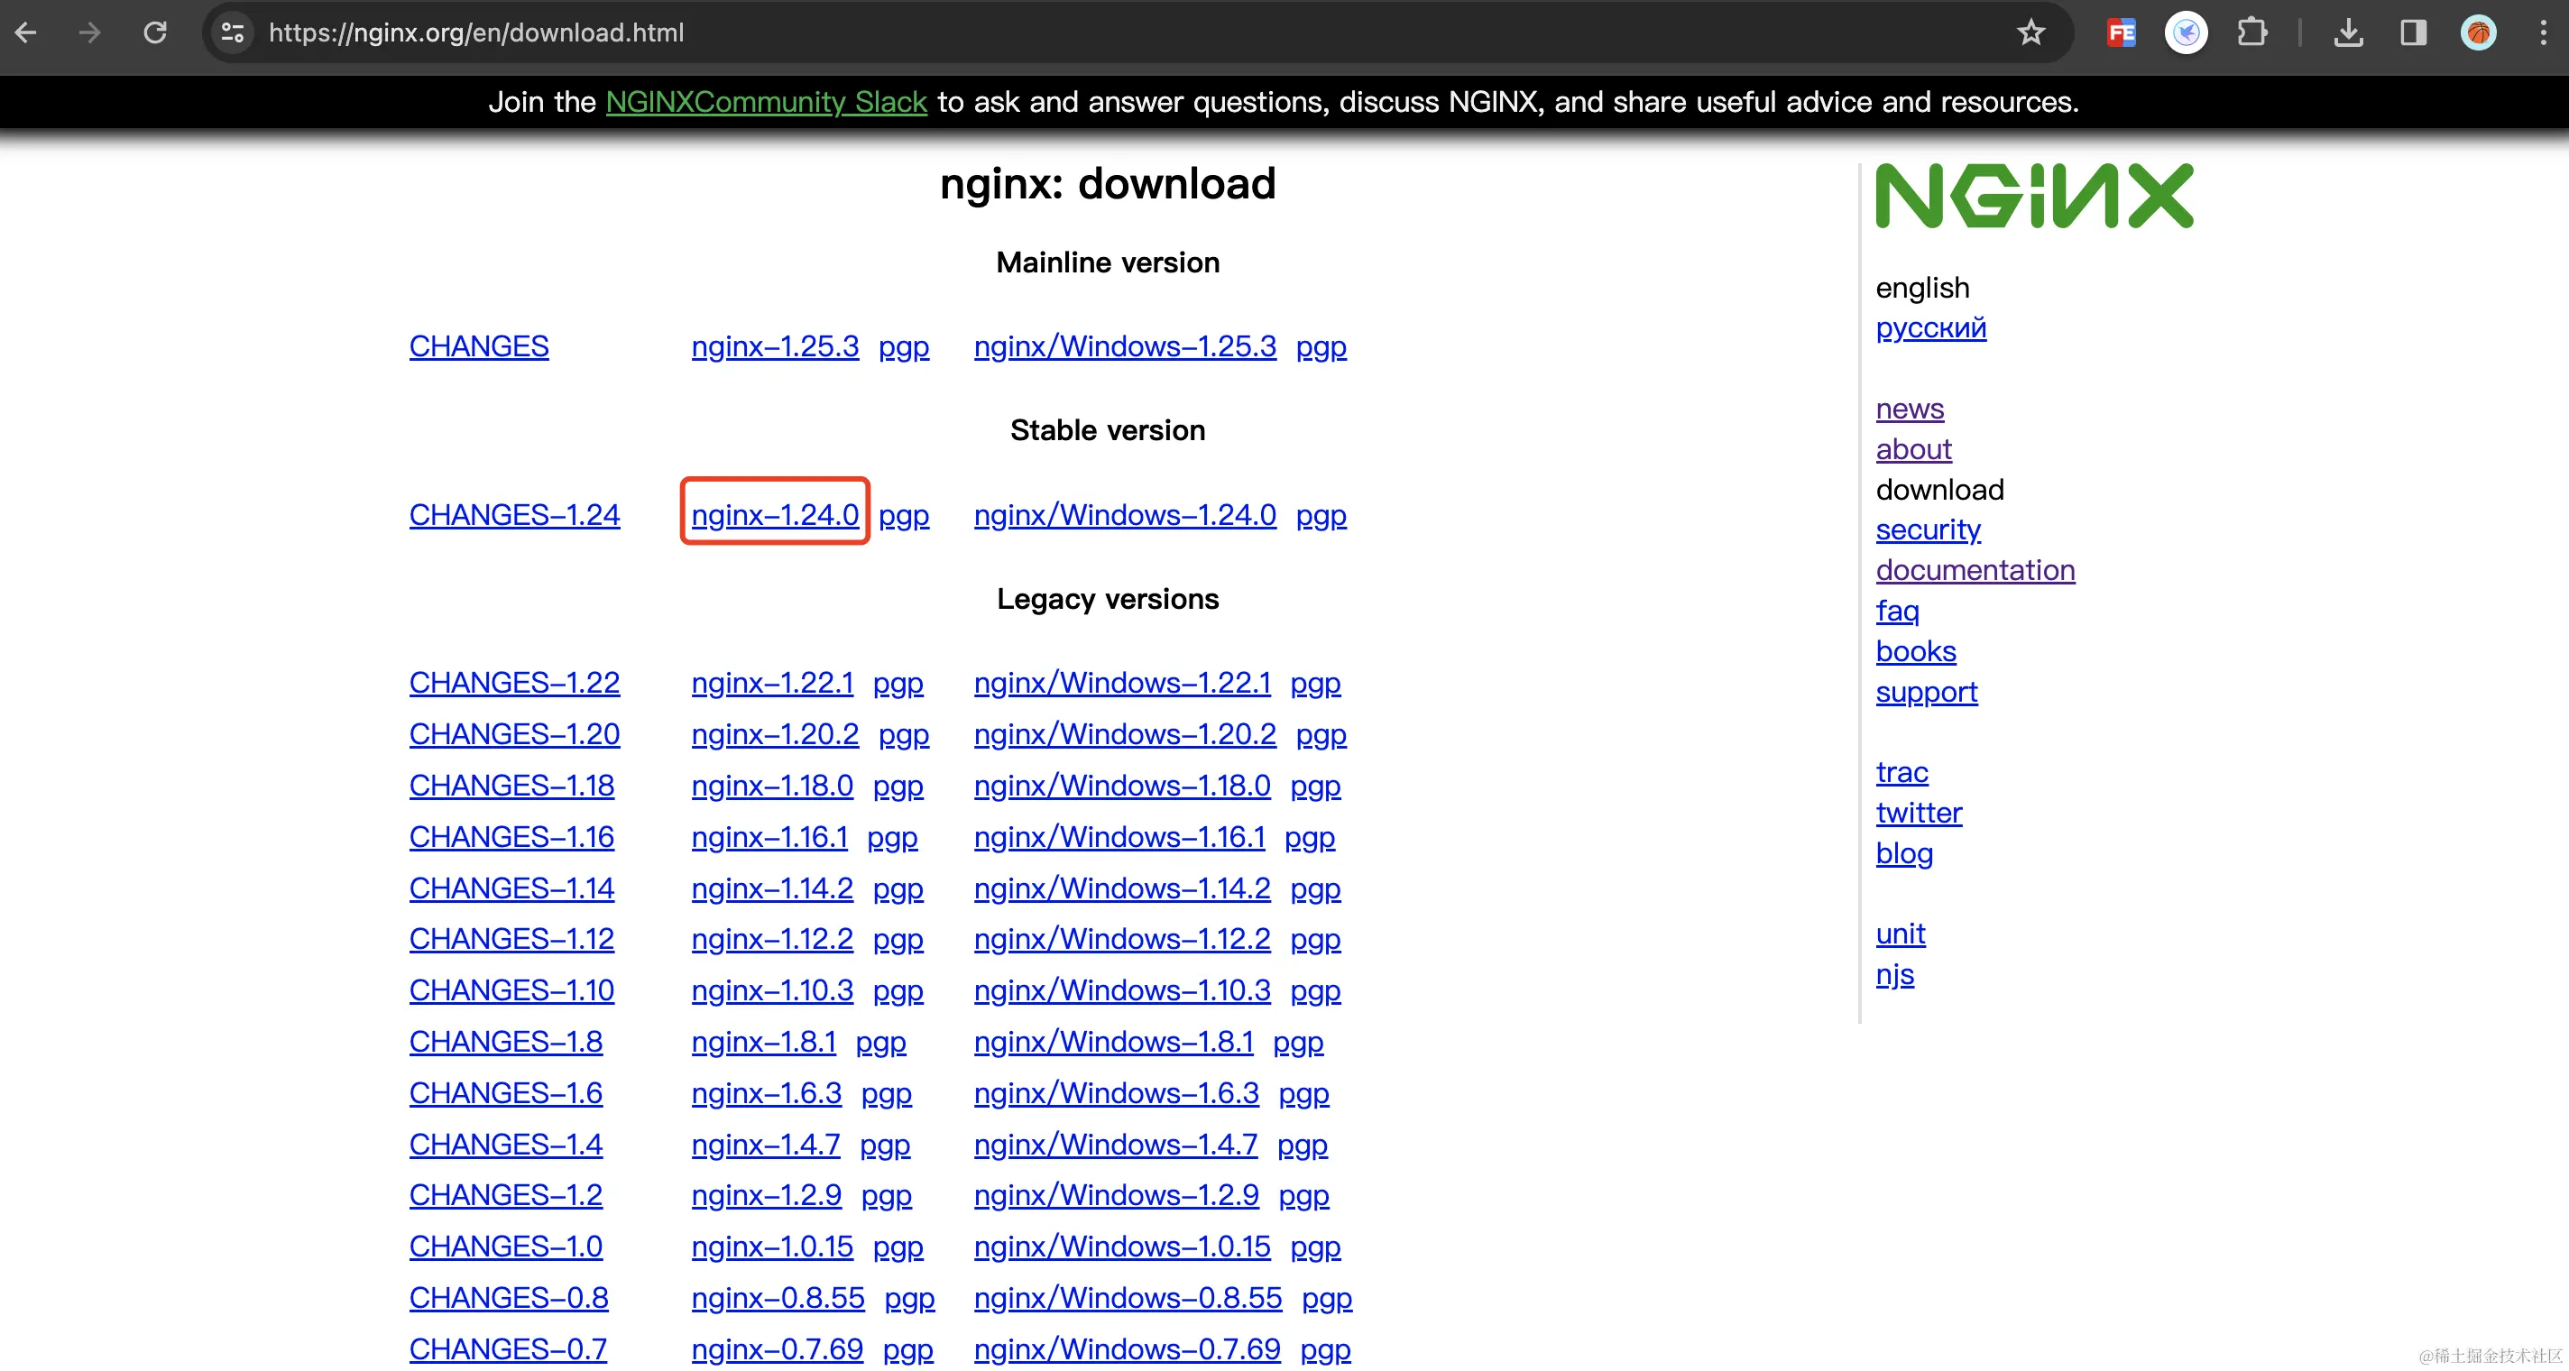This screenshot has height=1371, width=2569.
Task: Open the Chrome extensions puzzle icon
Action: point(2253,32)
